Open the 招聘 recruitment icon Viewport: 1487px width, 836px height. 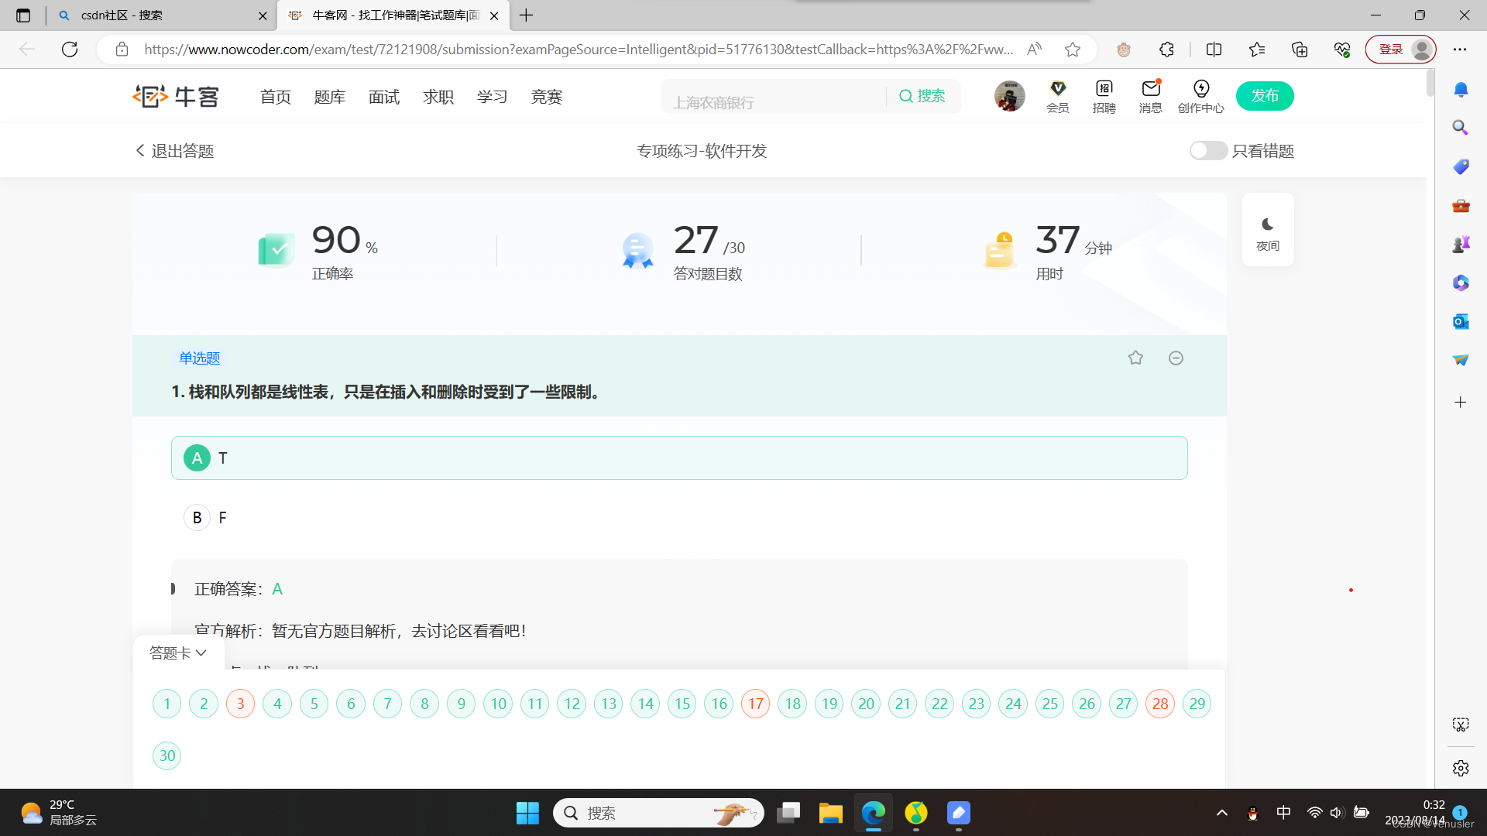tap(1104, 96)
